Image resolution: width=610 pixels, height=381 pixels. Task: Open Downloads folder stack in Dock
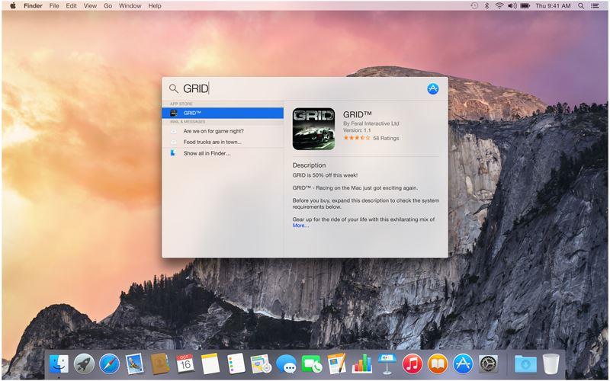point(525,365)
